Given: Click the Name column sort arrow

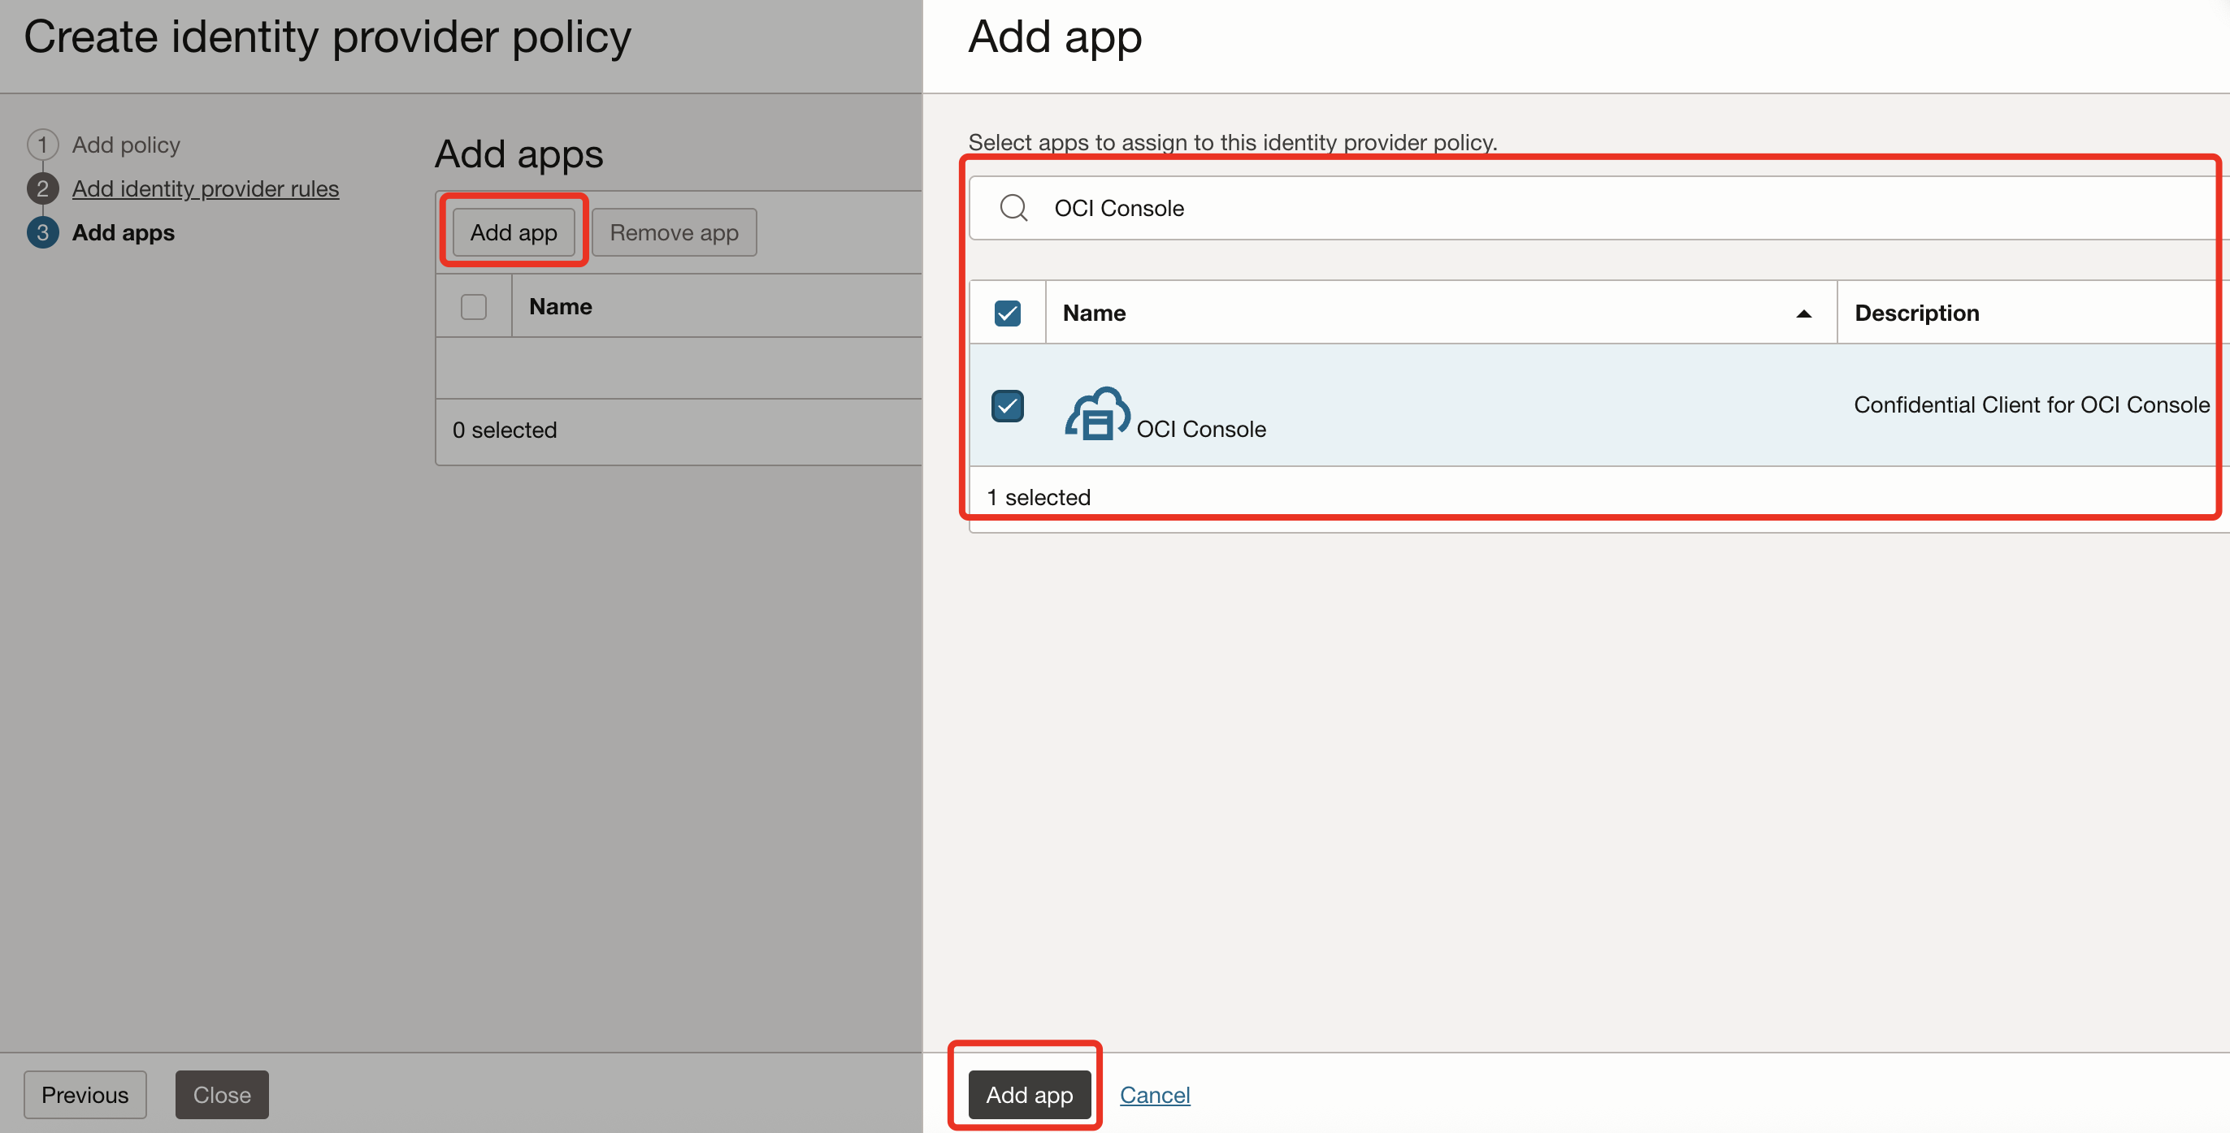Looking at the screenshot, I should point(1803,314).
